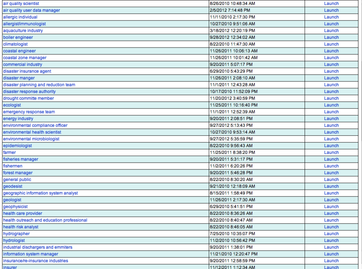Launch the health care provider row

331,213
